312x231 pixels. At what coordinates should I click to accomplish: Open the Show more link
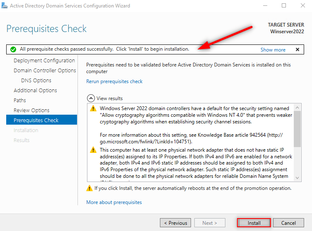click(x=273, y=50)
